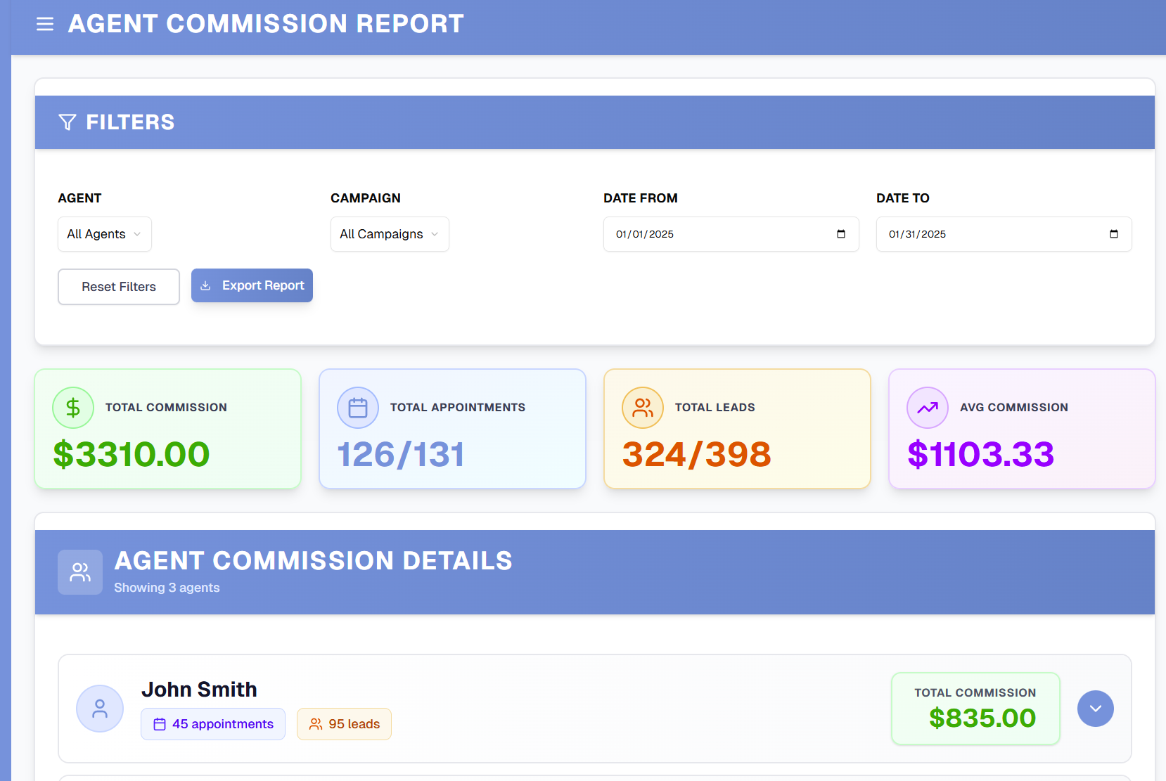Click the calendar icon on Total Appointments card
The width and height of the screenshot is (1166, 781).
pos(357,407)
